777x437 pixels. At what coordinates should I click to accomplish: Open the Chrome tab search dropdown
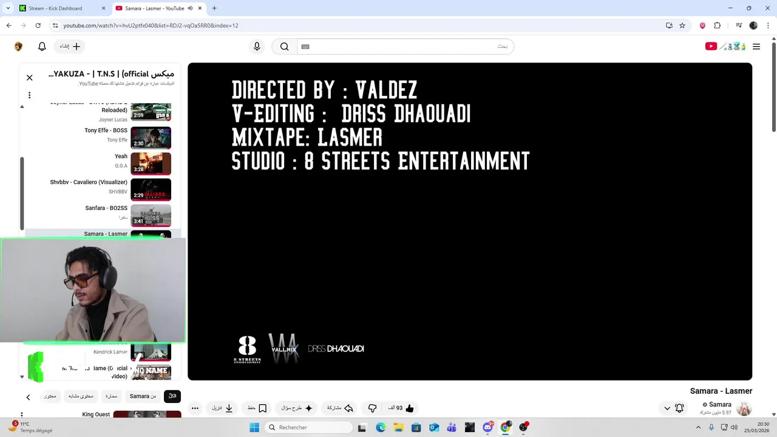click(x=7, y=8)
